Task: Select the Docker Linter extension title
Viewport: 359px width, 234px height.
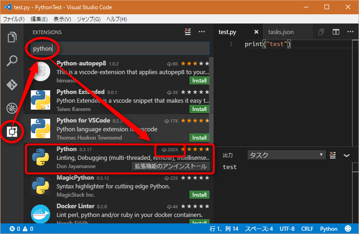Action: 75,206
